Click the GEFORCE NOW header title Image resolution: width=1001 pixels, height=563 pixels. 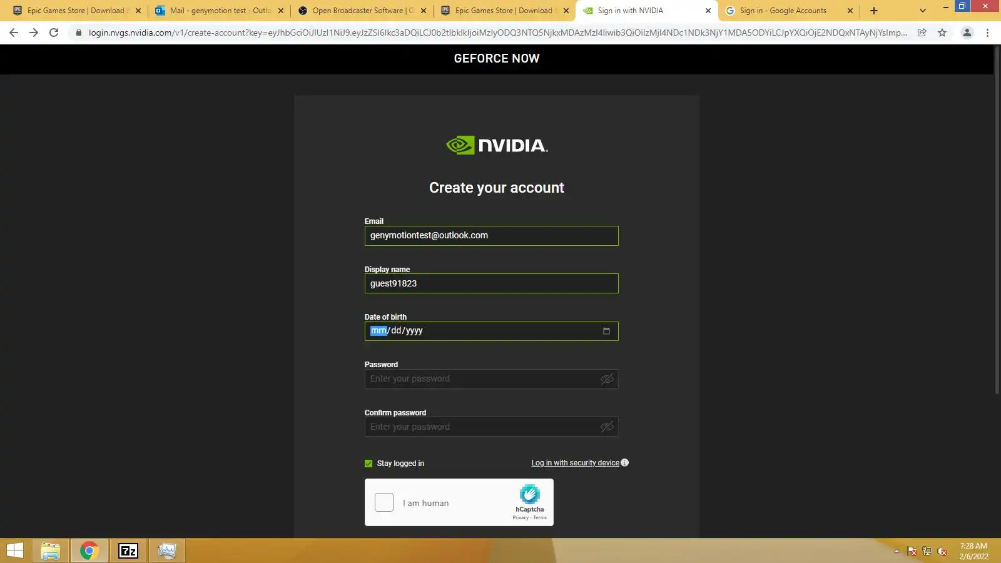point(497,58)
